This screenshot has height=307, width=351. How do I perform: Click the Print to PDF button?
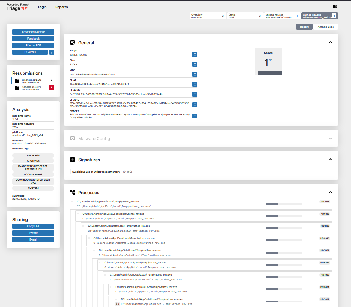(33, 45)
